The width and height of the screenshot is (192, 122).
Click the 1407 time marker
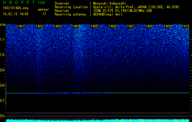coord(131,26)
